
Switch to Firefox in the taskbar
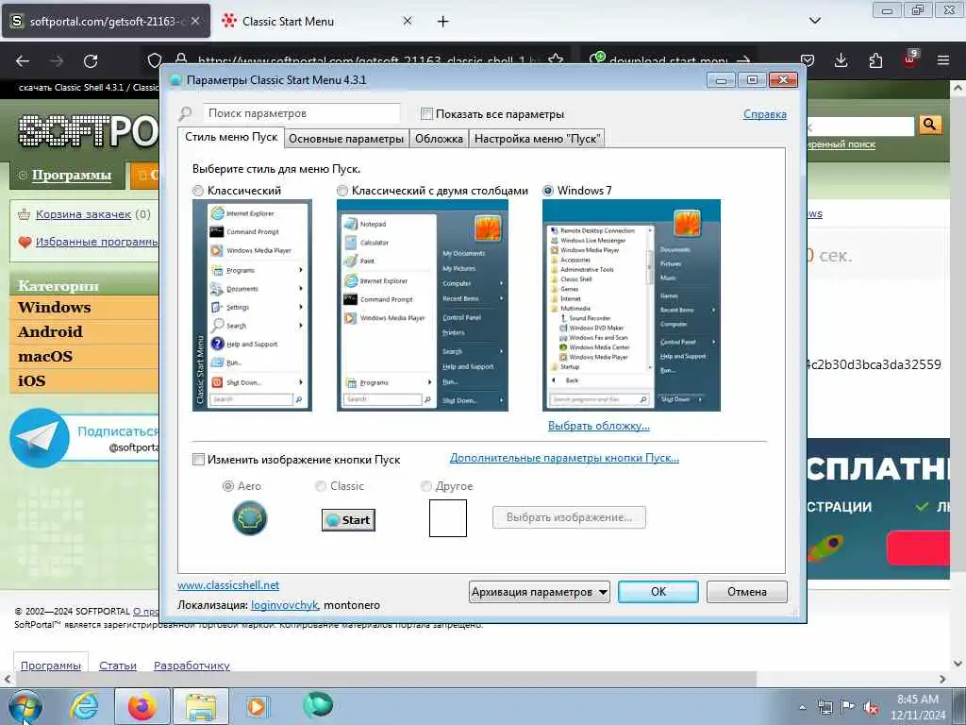pos(142,706)
